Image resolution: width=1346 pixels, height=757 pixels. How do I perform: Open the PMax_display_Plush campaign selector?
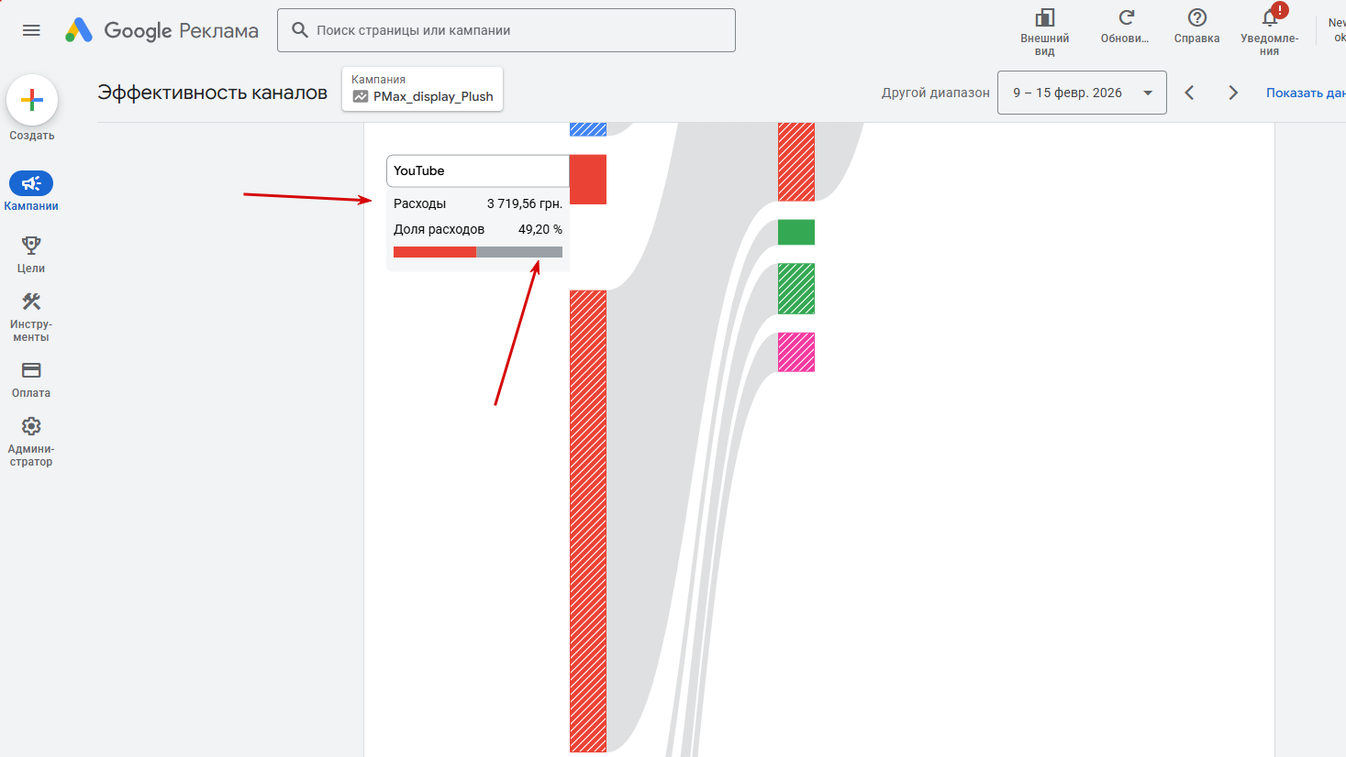pos(422,89)
